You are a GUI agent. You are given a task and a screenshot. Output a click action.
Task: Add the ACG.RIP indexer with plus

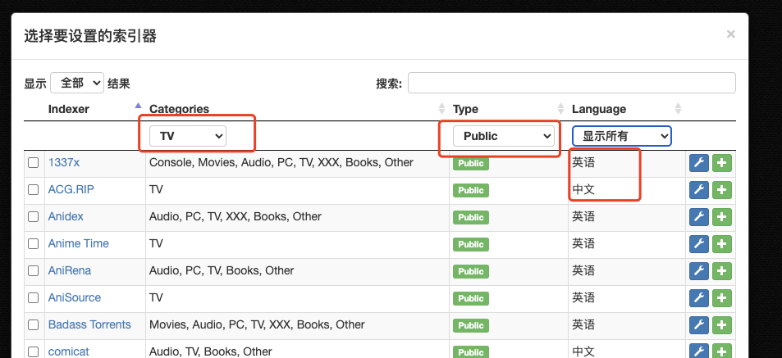[721, 190]
